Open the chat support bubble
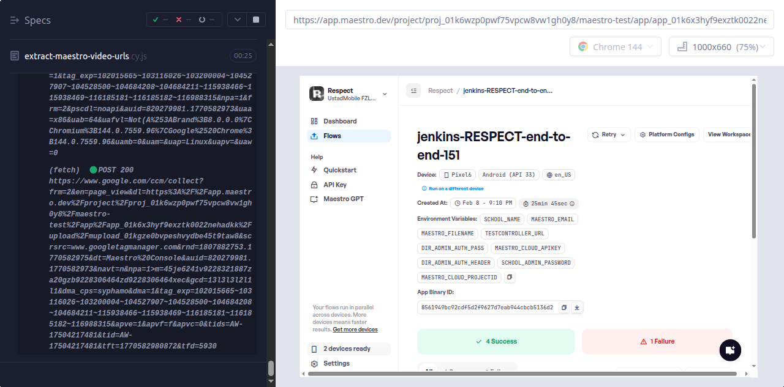 [x=730, y=350]
